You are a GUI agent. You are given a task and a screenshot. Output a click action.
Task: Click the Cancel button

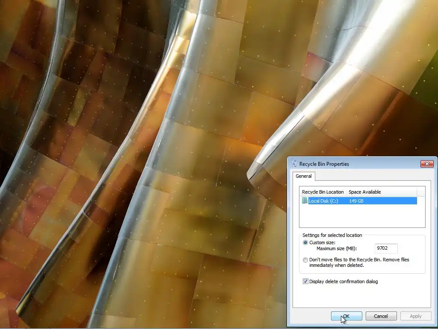pyautogui.click(x=381, y=316)
